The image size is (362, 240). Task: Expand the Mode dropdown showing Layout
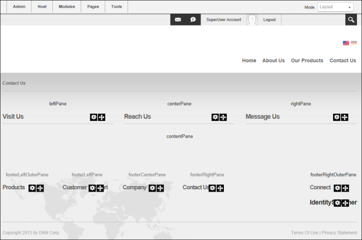[335, 7]
